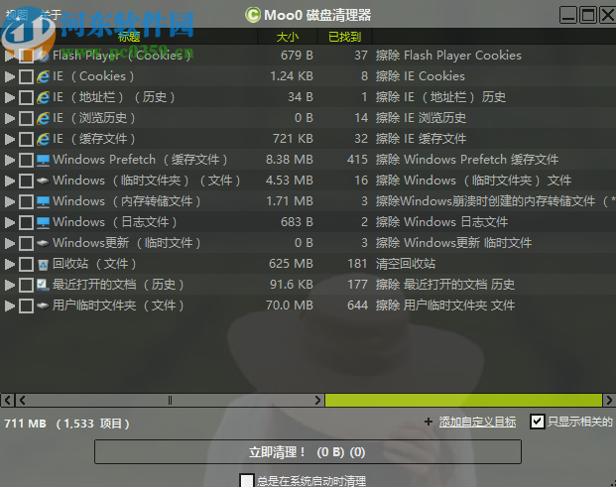Viewport: 616px width, 487px height.
Task: Click the Flash Player Cookies row icon
Action: coord(44,56)
